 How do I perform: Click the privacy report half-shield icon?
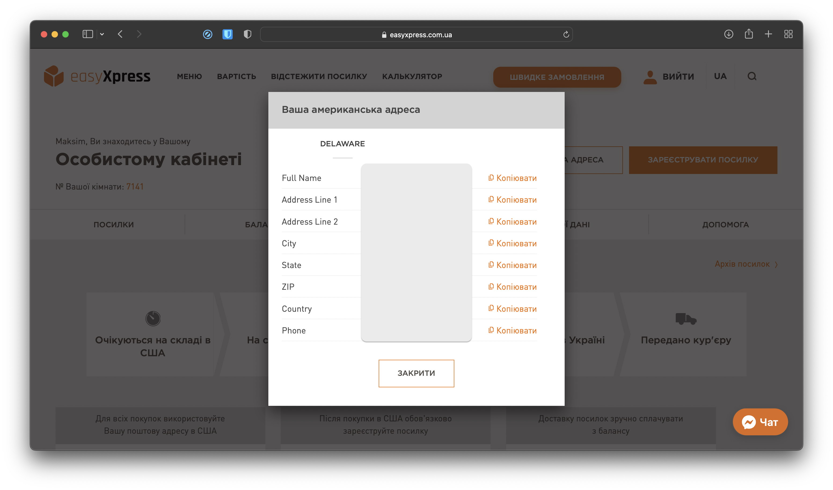(x=248, y=34)
